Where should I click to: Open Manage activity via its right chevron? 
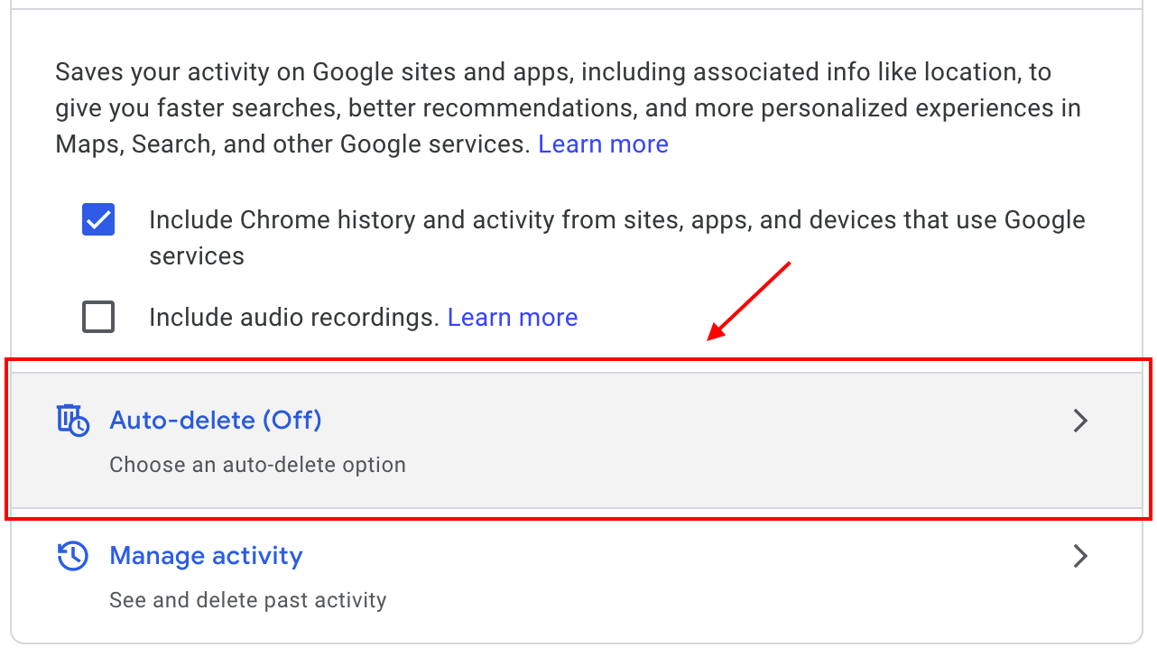point(1080,556)
